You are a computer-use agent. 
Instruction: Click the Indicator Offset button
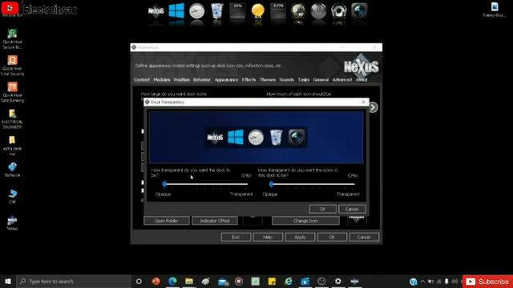click(x=215, y=221)
